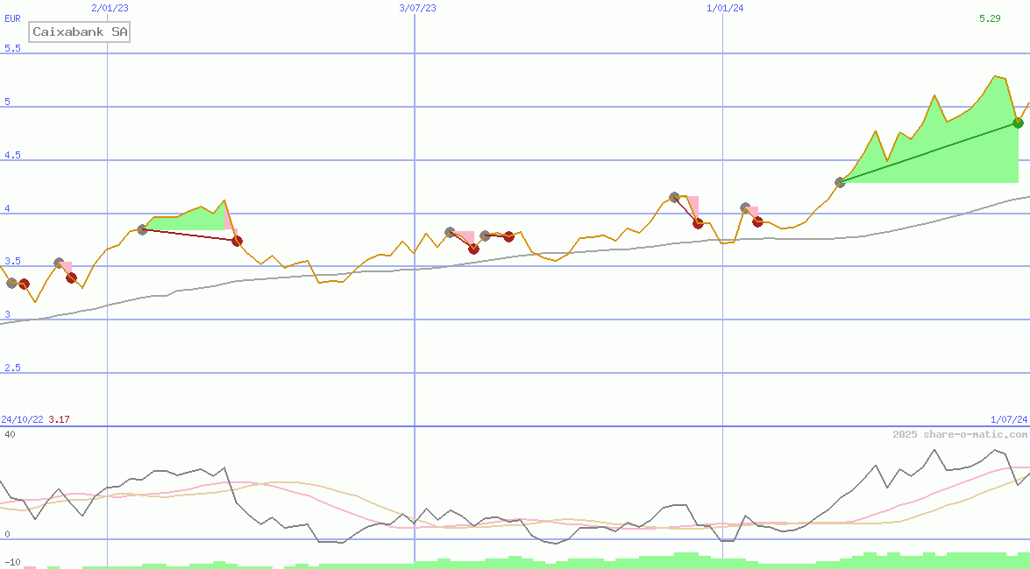
Task: Click the red 3.17 low price value
Action: tap(59, 420)
